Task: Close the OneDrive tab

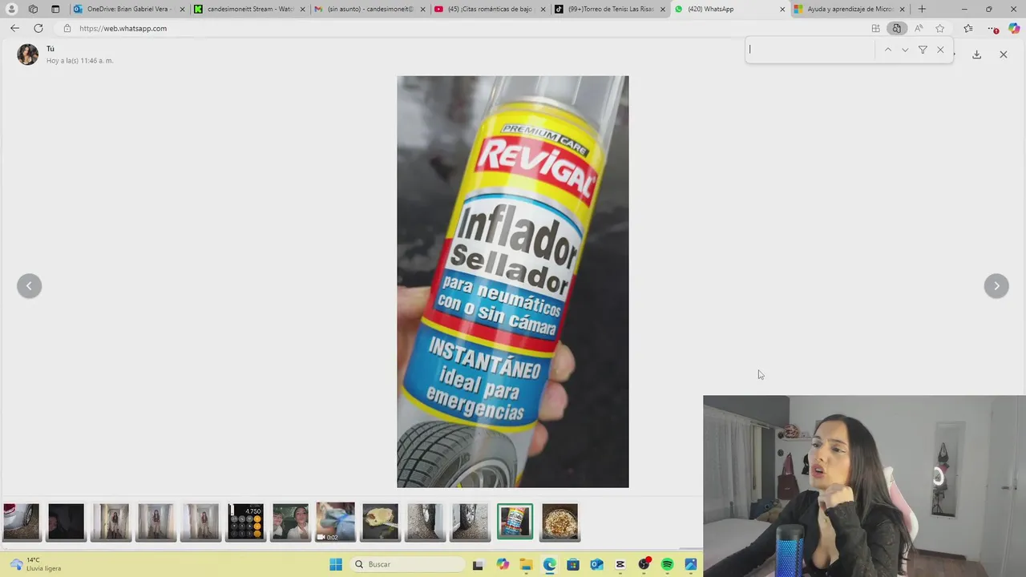Action: tap(183, 9)
